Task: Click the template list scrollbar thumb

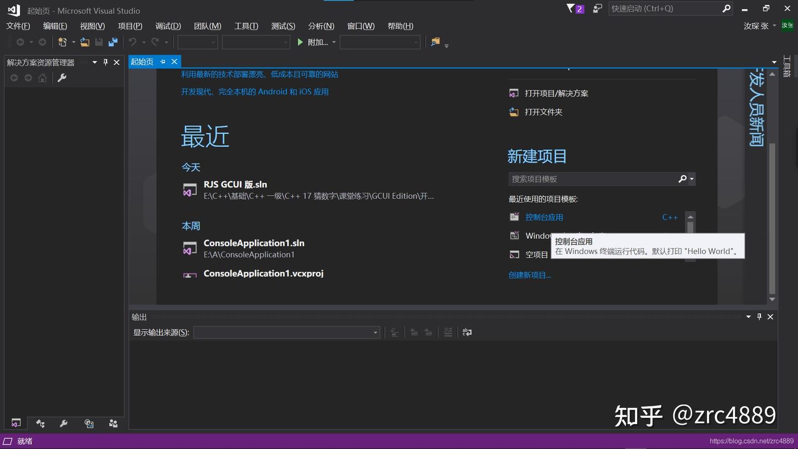Action: pyautogui.click(x=690, y=228)
